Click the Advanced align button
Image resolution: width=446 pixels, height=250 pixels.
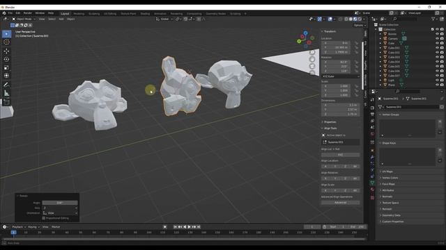click(341, 203)
